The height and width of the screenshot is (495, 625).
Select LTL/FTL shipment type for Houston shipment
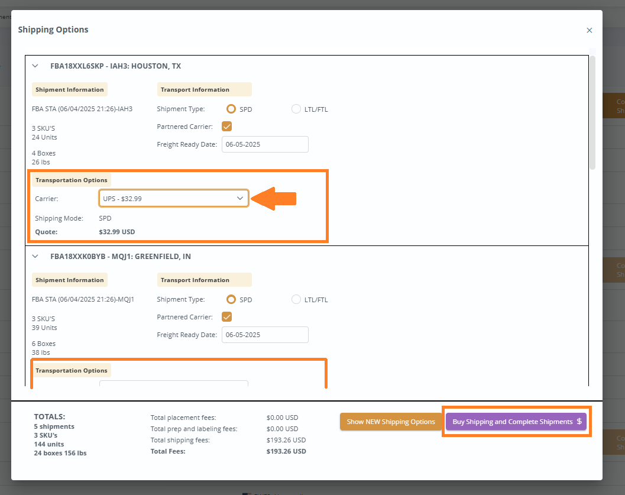[x=296, y=109]
